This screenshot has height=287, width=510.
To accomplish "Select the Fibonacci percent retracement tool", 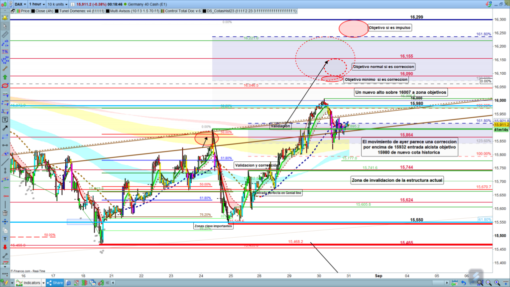I will click(x=5, y=51).
